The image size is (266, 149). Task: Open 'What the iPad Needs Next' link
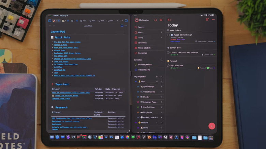[x=66, y=48]
